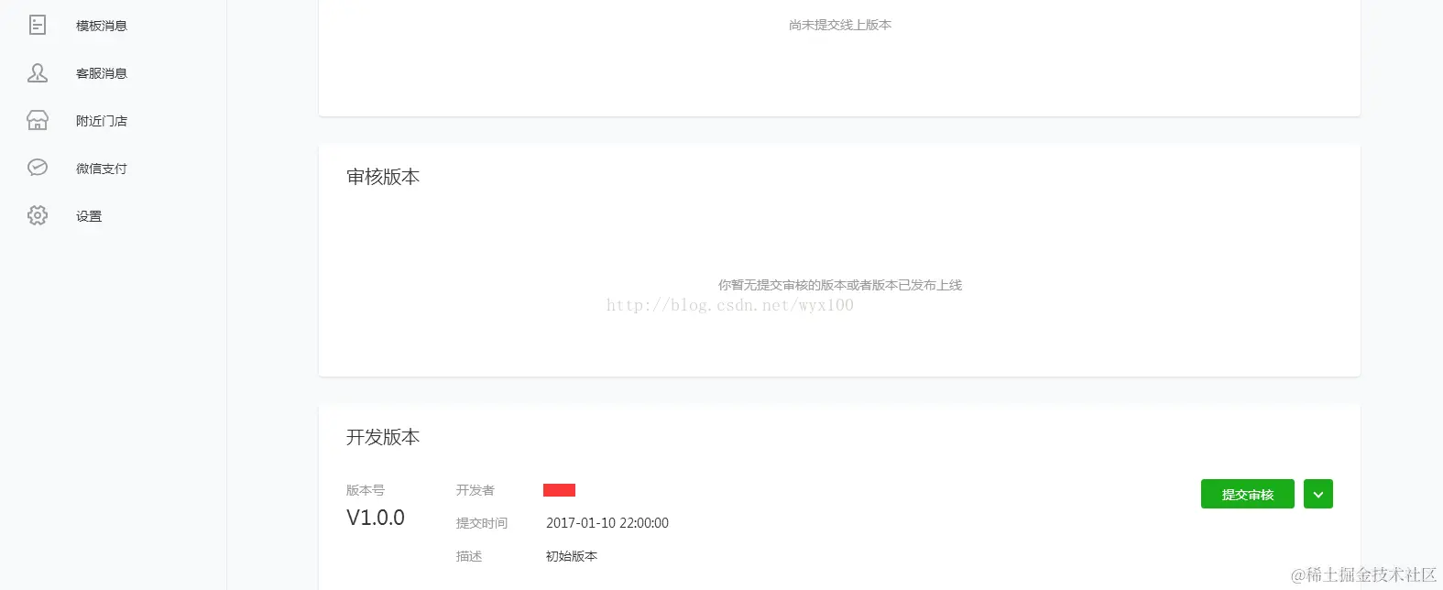Click the 微信支付 payment icon

38,167
